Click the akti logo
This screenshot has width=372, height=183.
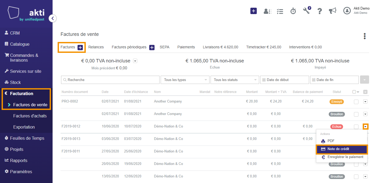click(26, 14)
